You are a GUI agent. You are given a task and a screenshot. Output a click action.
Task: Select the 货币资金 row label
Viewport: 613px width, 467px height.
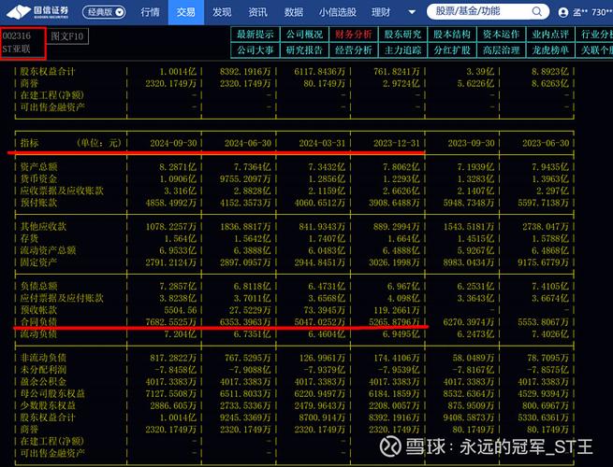click(x=38, y=179)
